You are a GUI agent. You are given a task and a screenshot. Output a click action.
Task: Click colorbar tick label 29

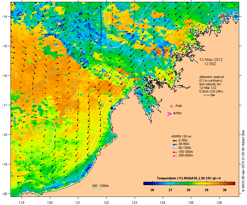pyautogui.click(x=207, y=190)
